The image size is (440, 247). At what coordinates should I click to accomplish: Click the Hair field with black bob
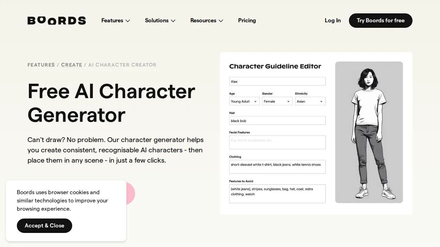(277, 121)
